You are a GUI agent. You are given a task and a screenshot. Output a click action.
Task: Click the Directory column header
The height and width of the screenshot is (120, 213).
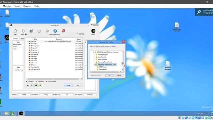click(59, 39)
